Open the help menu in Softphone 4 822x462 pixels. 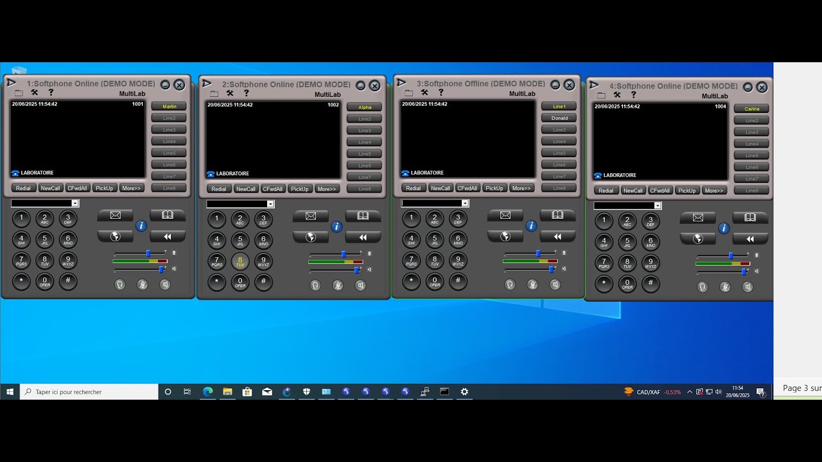[633, 96]
